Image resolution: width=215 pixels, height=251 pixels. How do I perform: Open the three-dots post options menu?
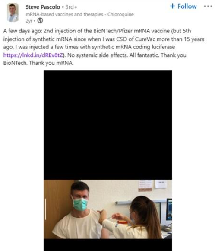tap(208, 6)
